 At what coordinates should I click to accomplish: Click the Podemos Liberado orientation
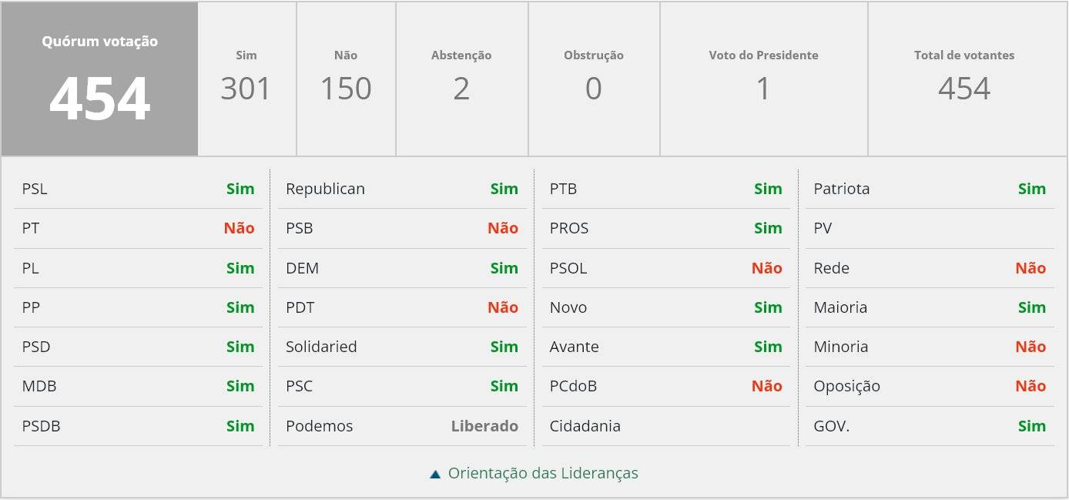pos(484,426)
